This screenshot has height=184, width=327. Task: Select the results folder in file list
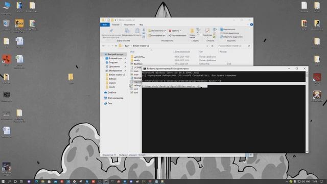point(135,60)
